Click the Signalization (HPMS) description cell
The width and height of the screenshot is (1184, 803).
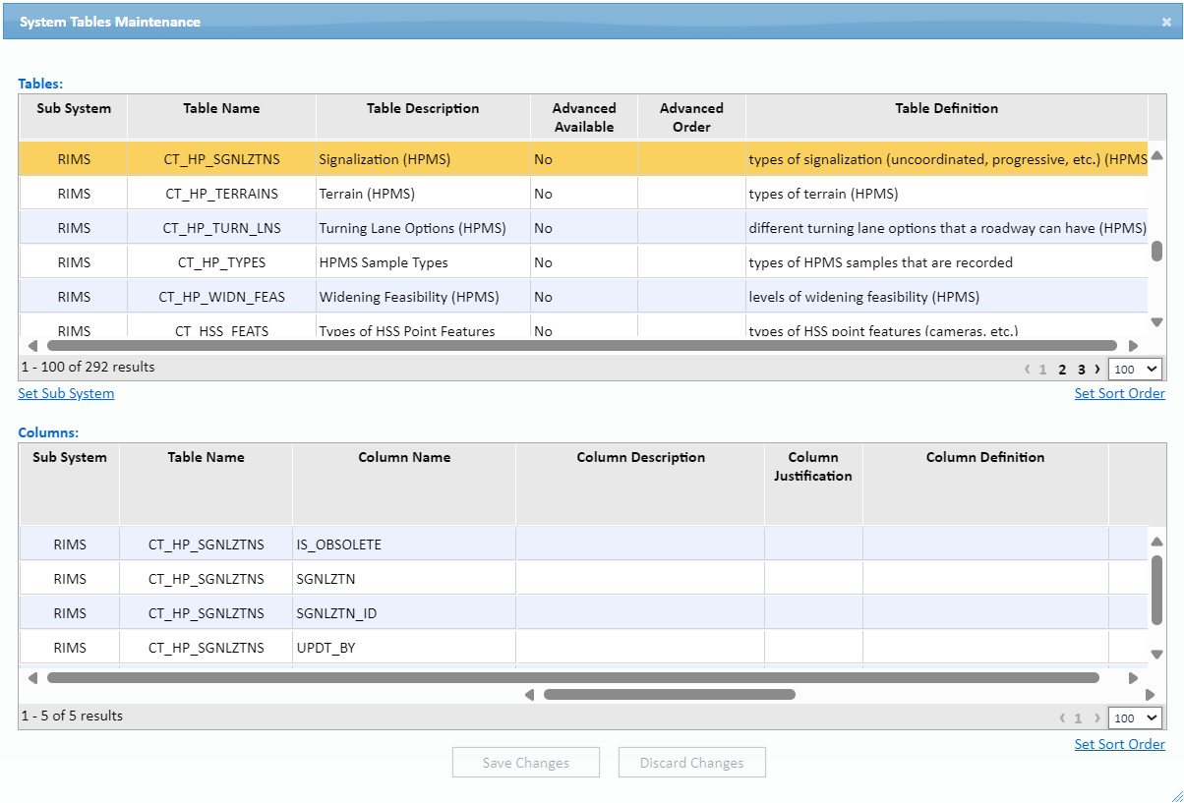coord(423,159)
